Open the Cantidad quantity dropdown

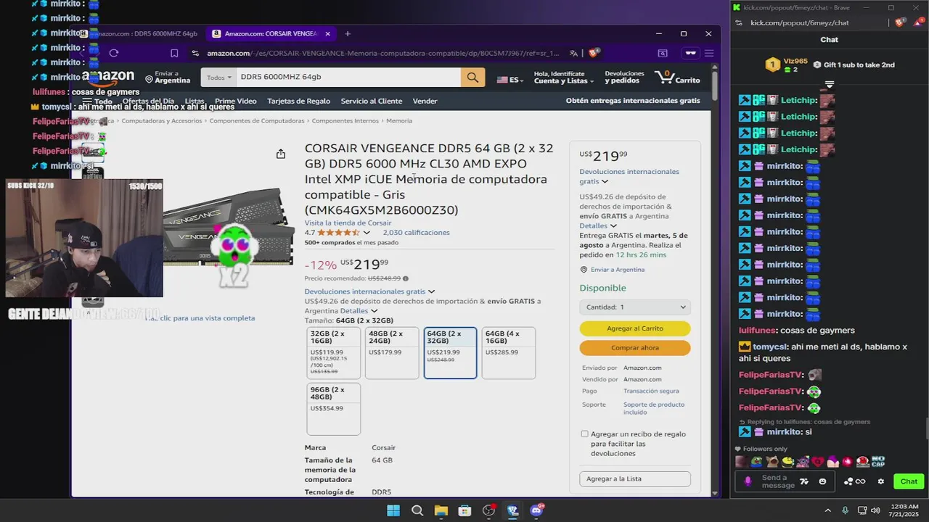click(x=635, y=307)
